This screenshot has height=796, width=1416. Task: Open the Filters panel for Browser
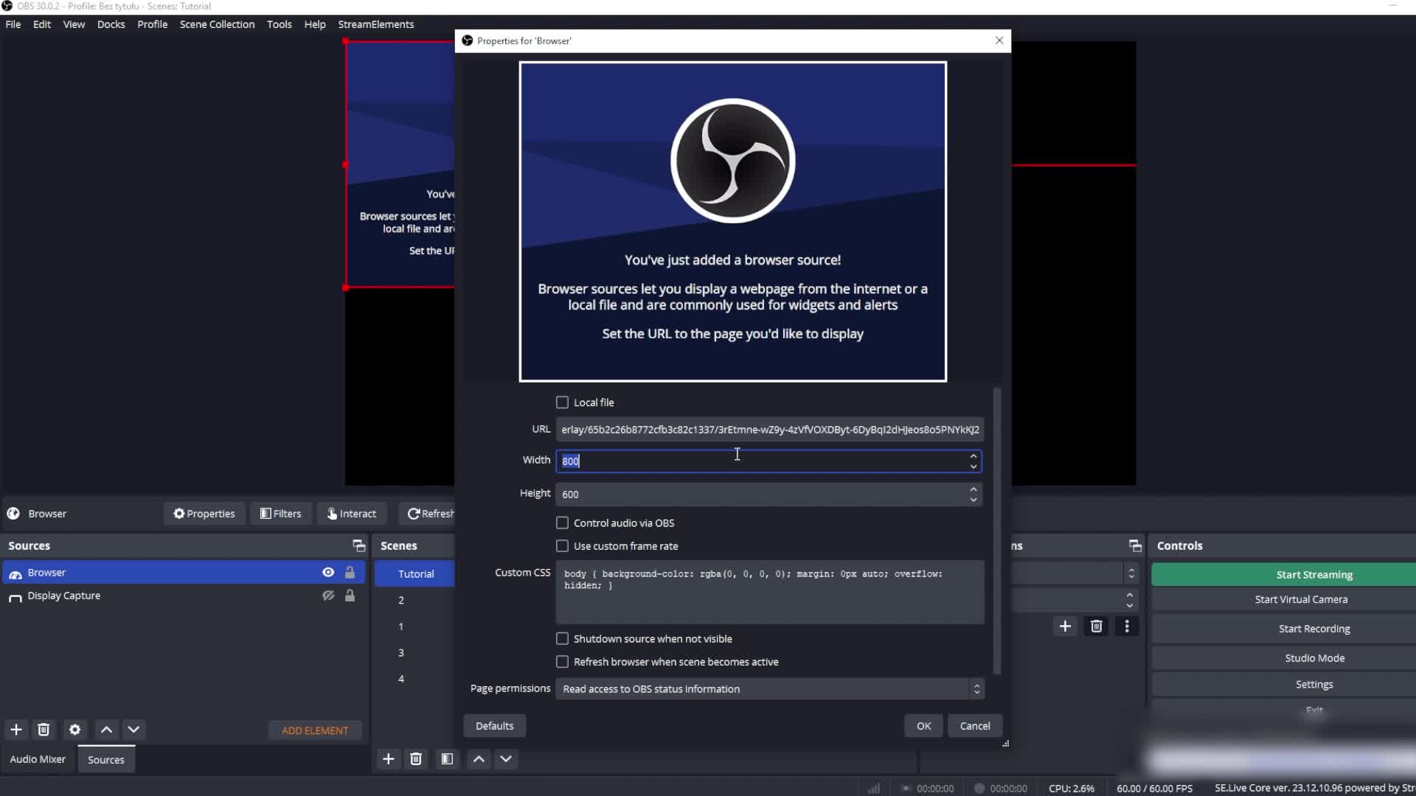click(280, 513)
